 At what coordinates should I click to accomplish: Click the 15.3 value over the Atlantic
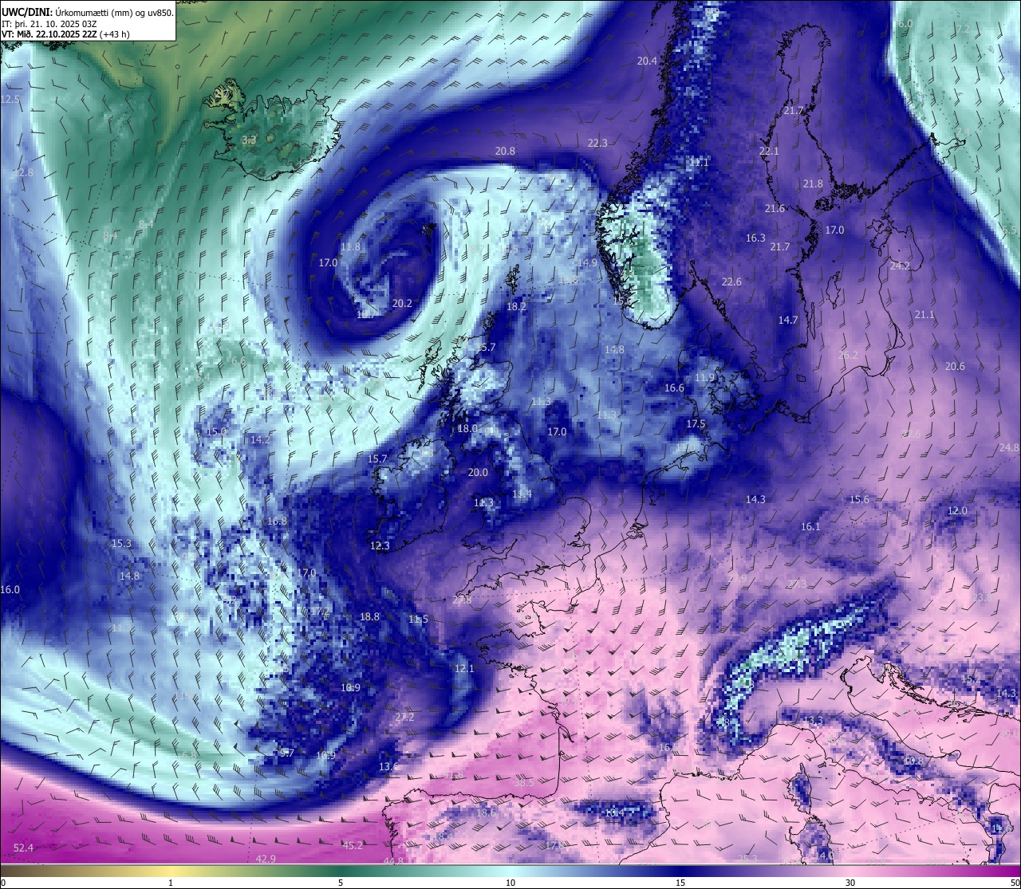click(x=121, y=544)
